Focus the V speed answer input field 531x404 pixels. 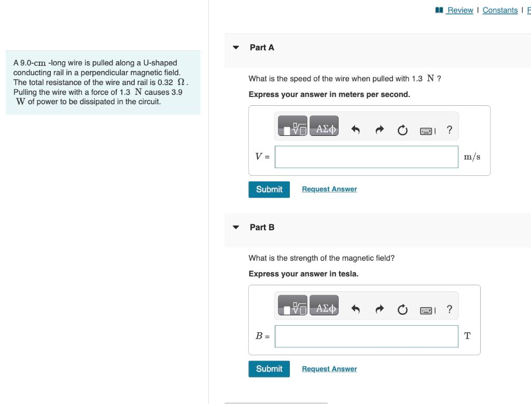[x=367, y=157]
